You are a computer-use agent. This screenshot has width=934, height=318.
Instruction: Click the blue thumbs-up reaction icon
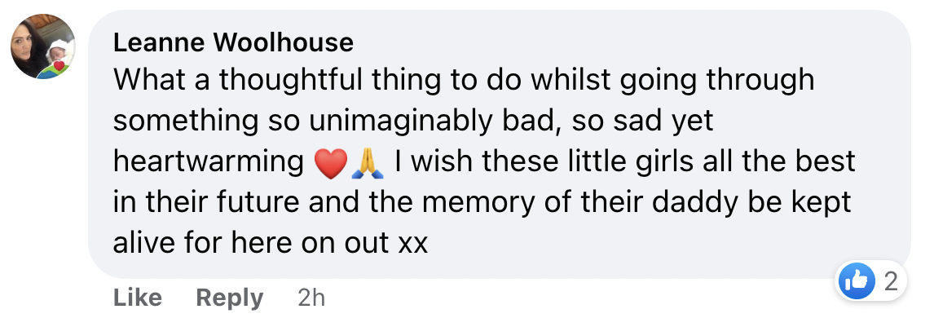(856, 281)
